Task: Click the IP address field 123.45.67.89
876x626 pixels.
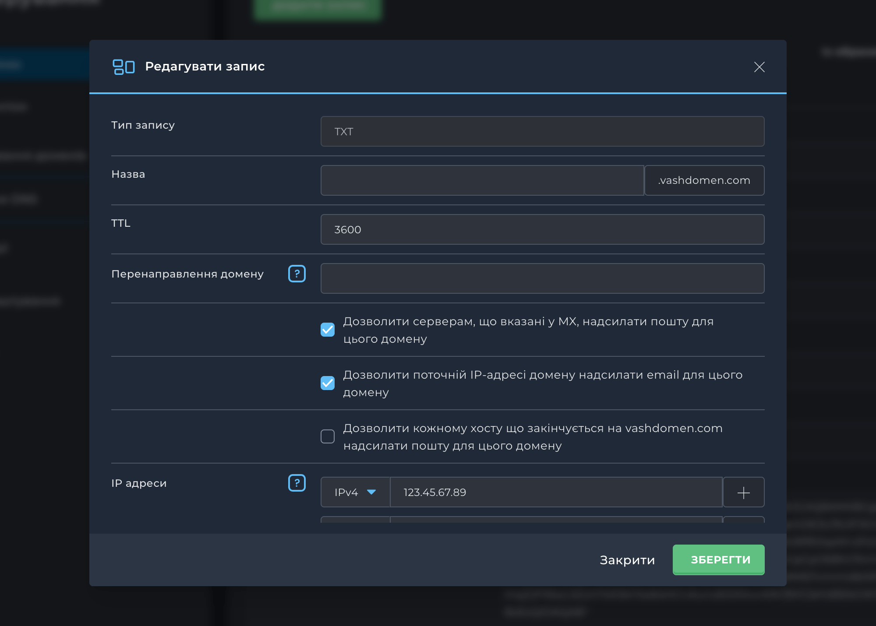Action: tap(556, 492)
